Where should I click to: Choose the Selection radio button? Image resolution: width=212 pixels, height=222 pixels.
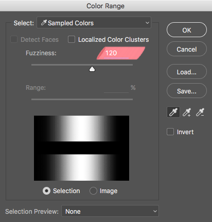point(46,191)
